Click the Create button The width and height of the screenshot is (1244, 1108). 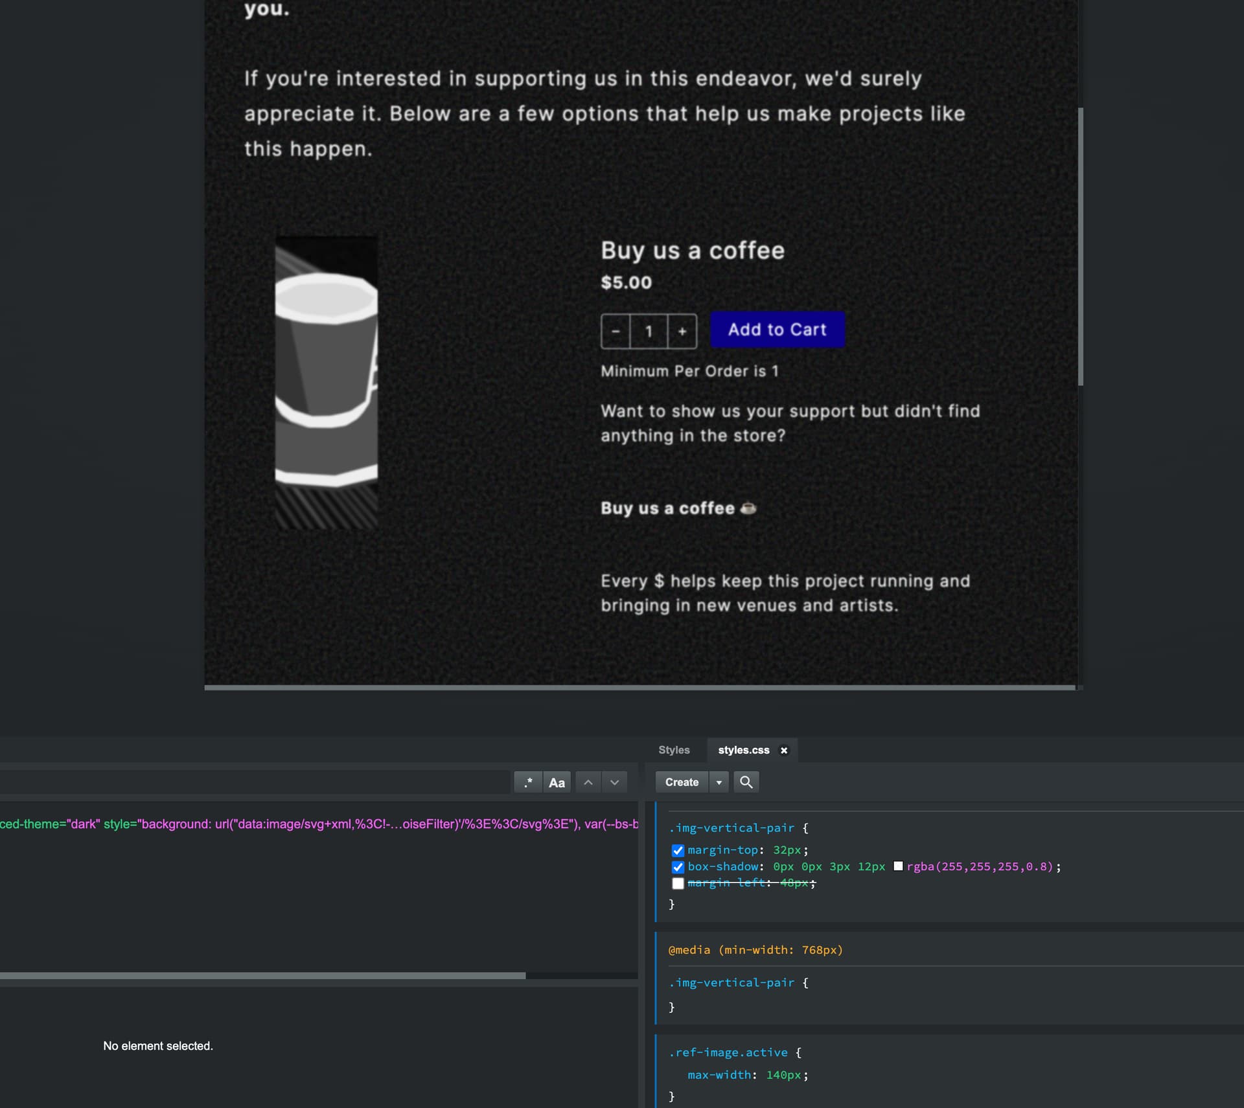tap(682, 782)
